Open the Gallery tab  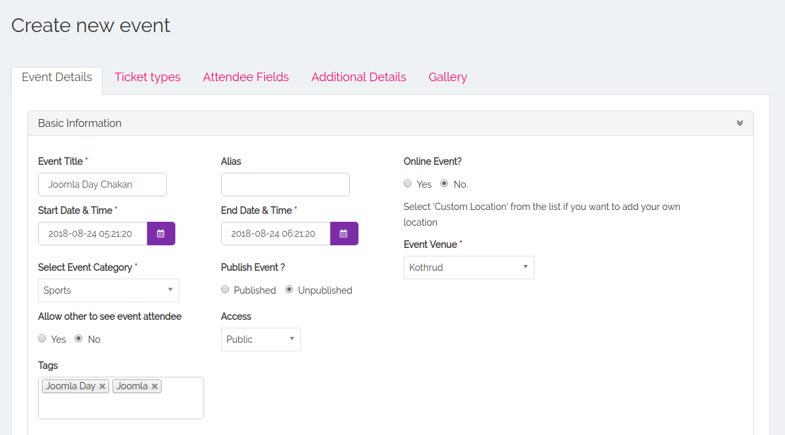coord(447,77)
